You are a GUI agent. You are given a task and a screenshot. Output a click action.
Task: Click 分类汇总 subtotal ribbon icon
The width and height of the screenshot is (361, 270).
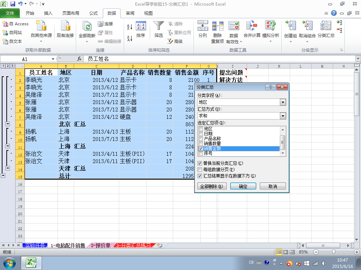tap(326, 29)
